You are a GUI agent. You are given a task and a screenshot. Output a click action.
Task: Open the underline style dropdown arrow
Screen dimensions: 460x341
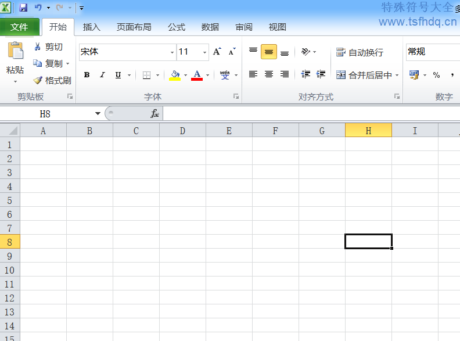(x=129, y=75)
